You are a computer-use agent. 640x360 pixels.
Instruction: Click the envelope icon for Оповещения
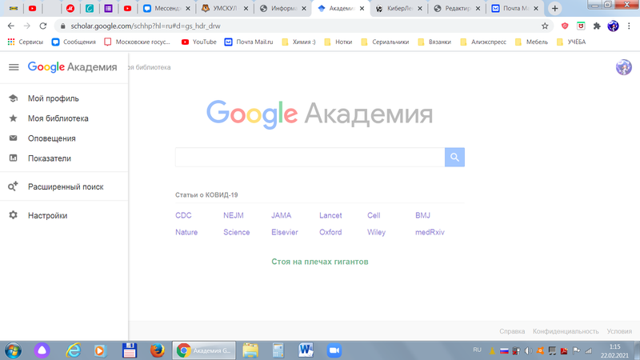coord(13,138)
